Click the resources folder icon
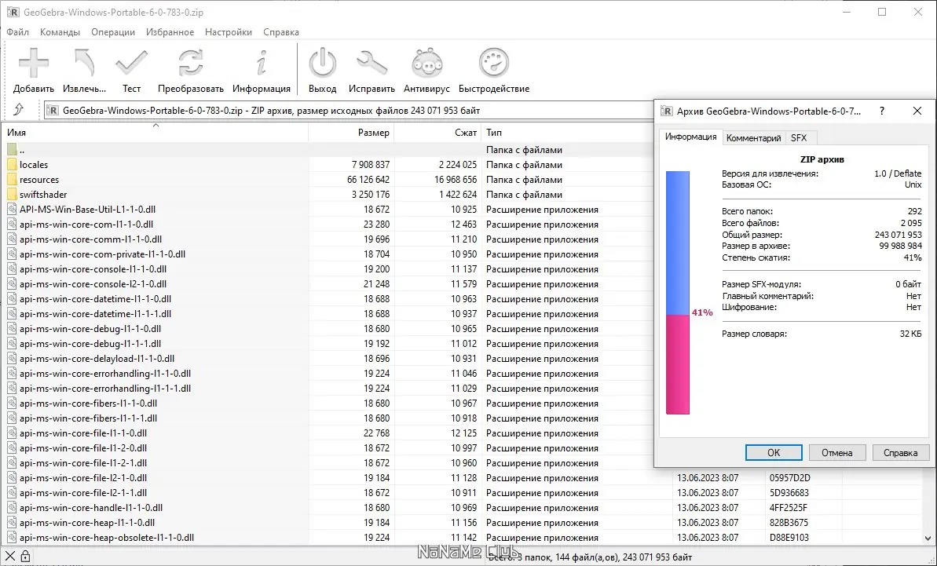The height and width of the screenshot is (566, 937). coord(12,180)
